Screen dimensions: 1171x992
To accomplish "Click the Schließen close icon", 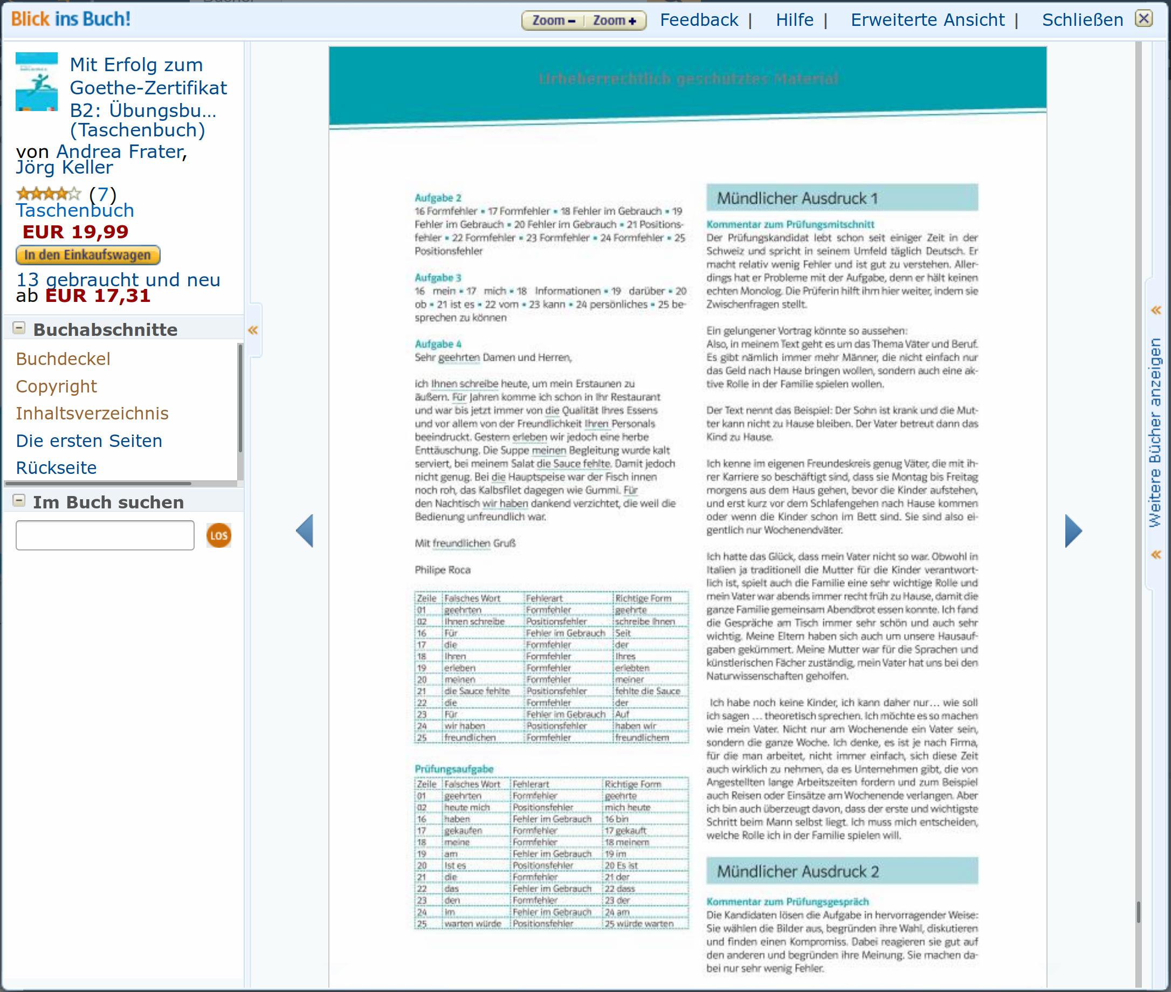I will tap(1145, 18).
